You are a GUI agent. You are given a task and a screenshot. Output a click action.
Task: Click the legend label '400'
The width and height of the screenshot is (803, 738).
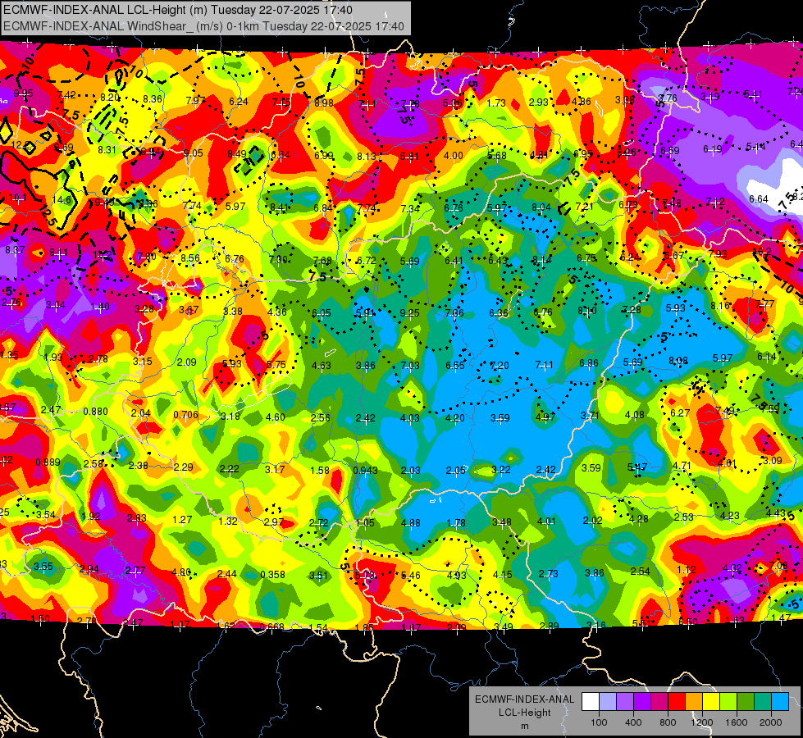click(633, 722)
